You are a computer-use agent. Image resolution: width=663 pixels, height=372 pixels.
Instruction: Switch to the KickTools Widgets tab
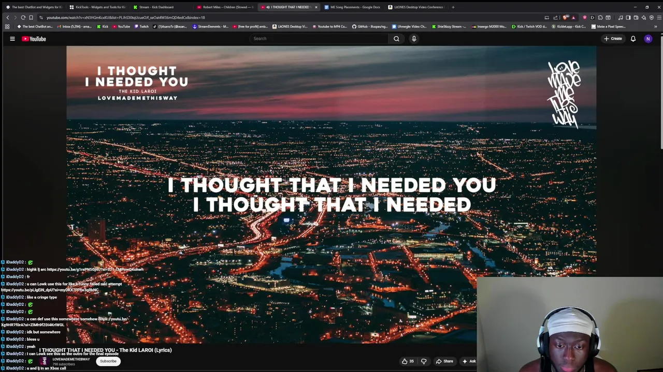(x=97, y=7)
